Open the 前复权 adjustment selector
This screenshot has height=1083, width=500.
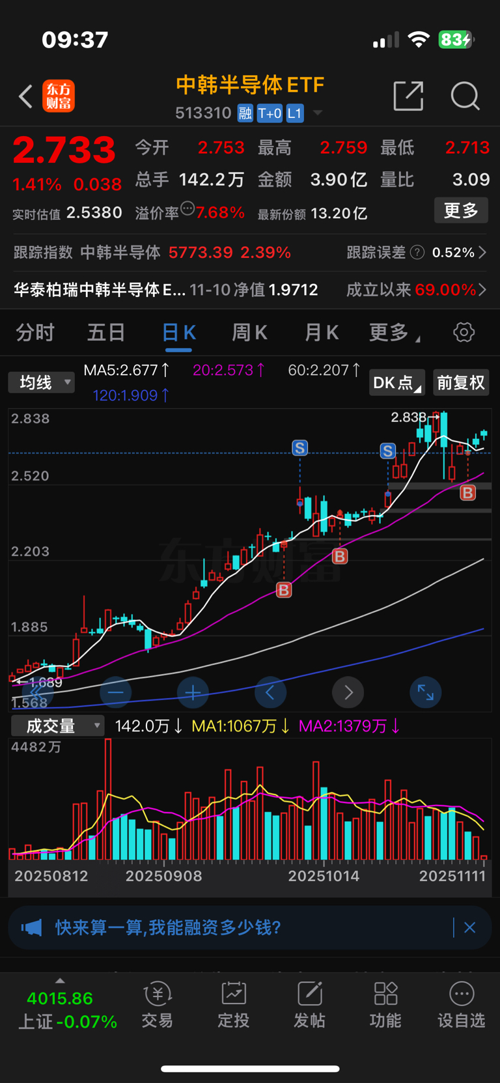461,382
